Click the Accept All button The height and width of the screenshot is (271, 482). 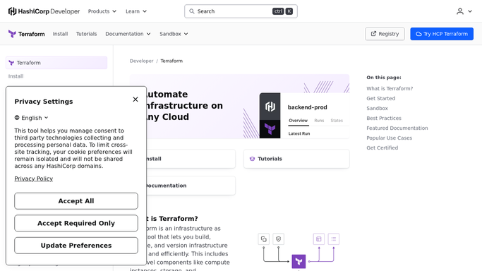76,201
